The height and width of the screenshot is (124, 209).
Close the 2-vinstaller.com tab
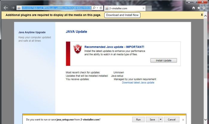pyautogui.click(x=143, y=8)
